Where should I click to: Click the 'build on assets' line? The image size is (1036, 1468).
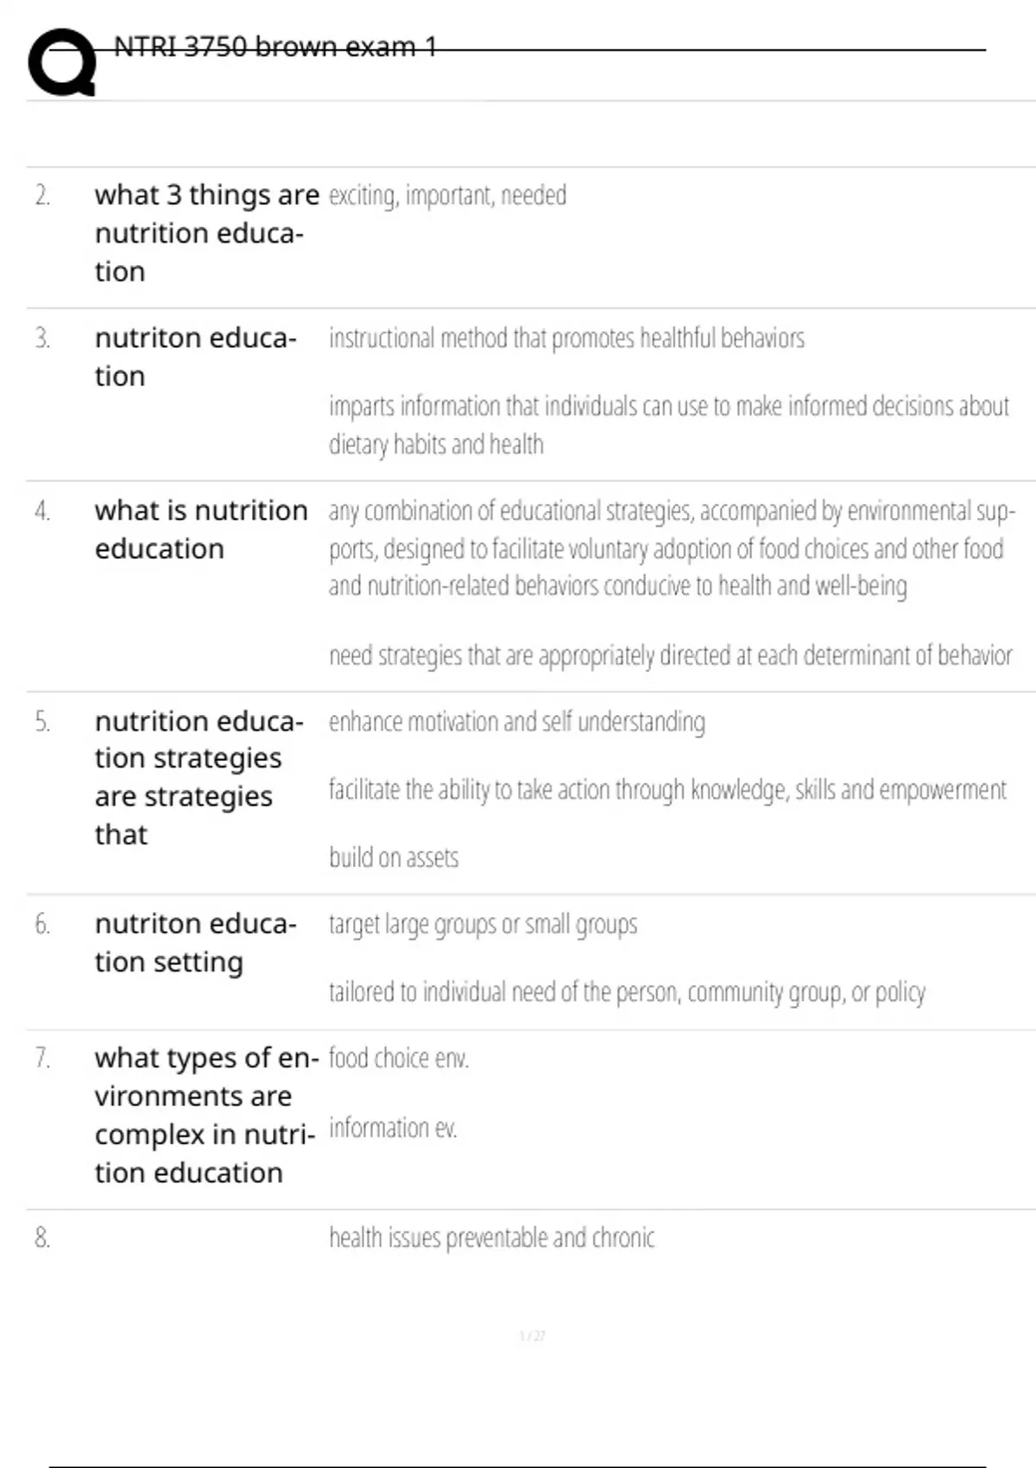point(394,857)
